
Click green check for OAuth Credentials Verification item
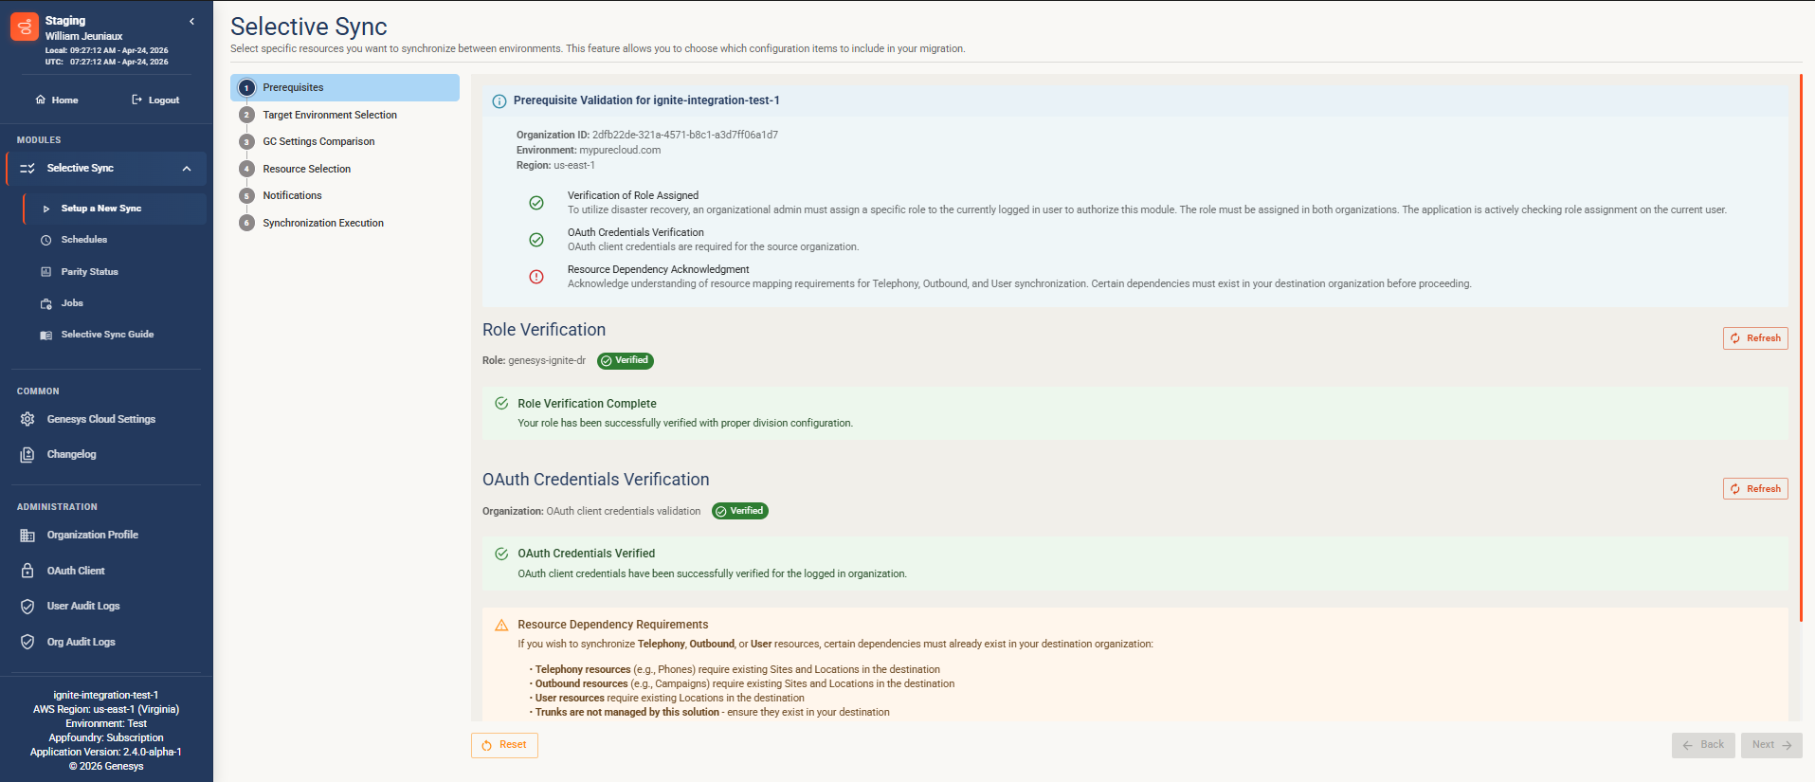[x=536, y=240]
